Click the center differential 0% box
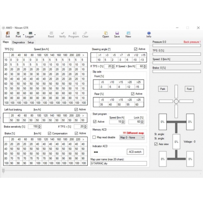The width and height of the screenshot is (203, 203). (176, 142)
